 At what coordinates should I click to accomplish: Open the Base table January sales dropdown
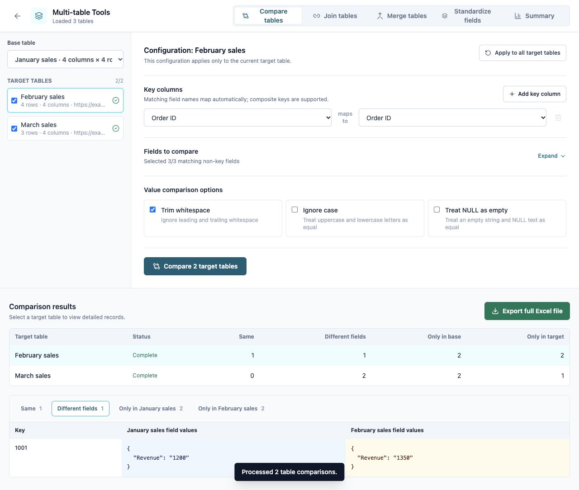tap(65, 59)
